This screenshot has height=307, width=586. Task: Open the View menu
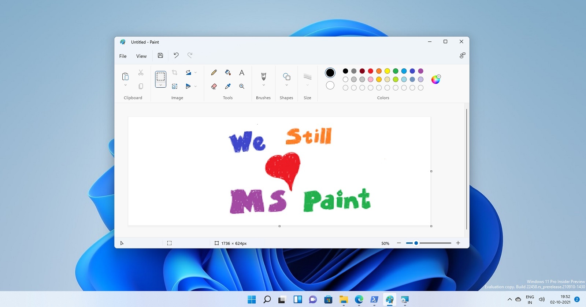pos(141,56)
